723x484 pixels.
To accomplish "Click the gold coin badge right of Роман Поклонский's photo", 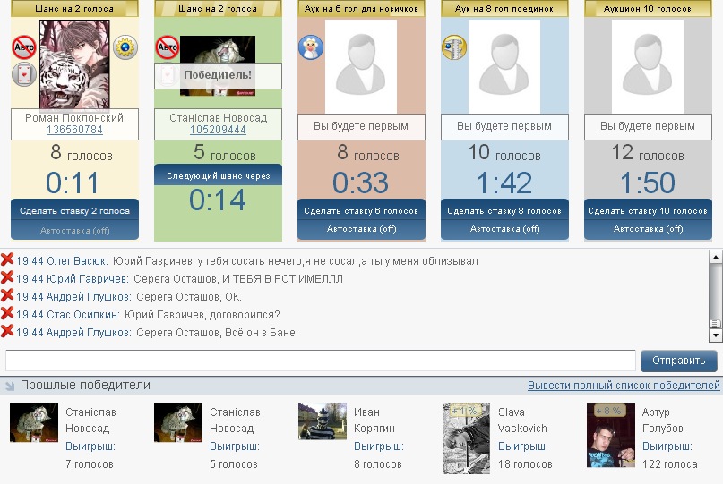I will click(125, 47).
